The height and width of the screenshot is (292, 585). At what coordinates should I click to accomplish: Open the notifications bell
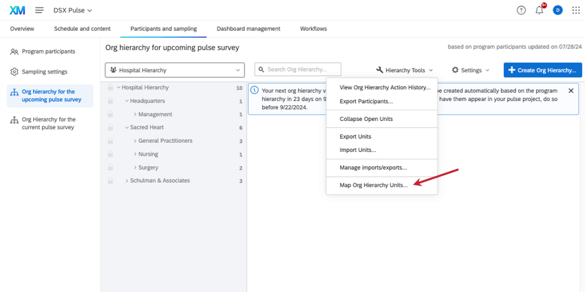click(540, 10)
